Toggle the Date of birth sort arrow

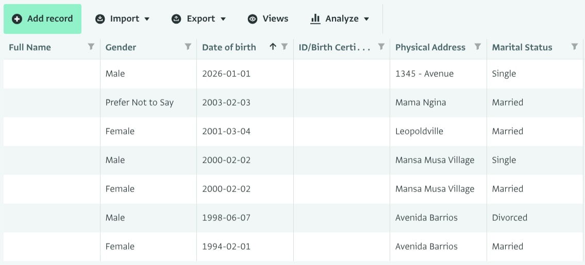click(273, 47)
